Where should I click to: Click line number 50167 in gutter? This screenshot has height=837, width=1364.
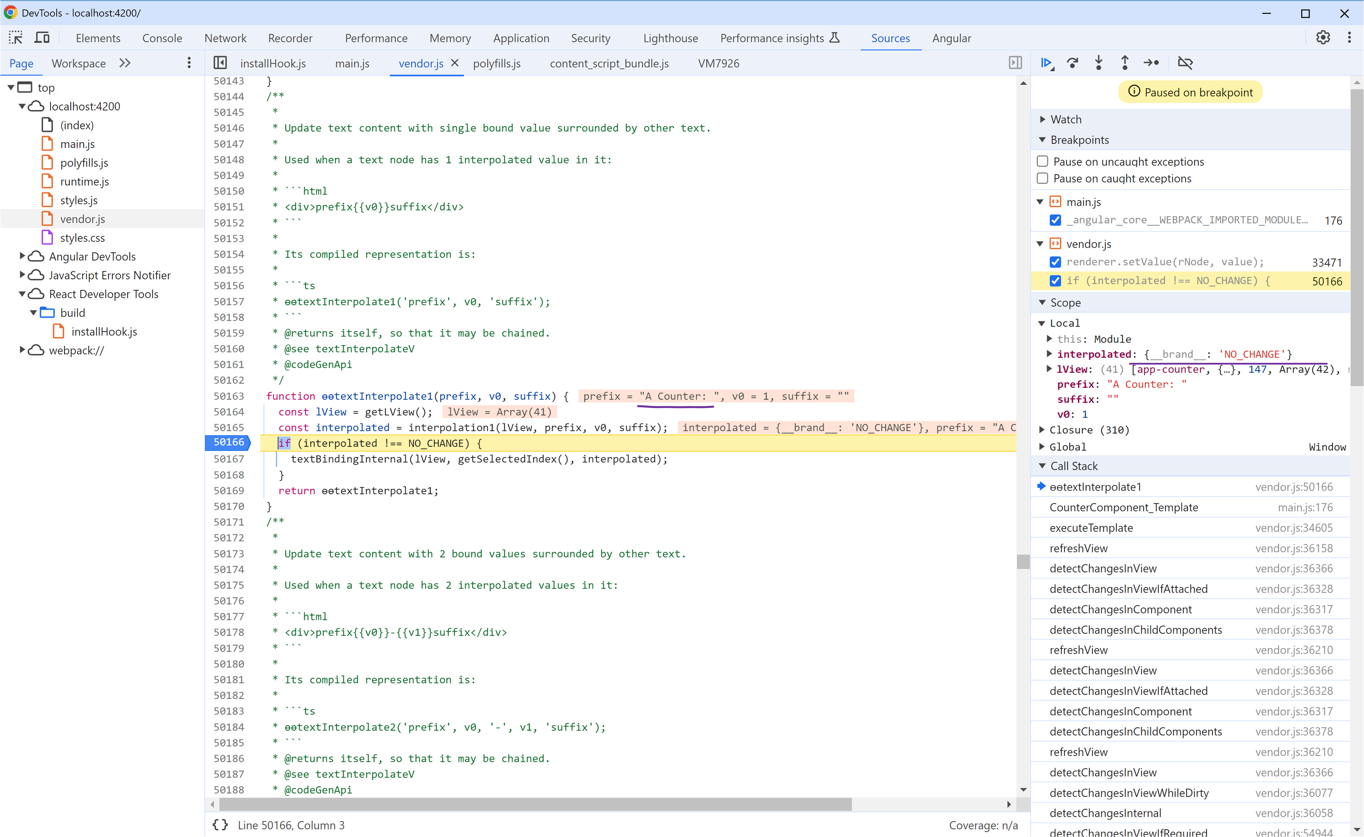[x=229, y=459]
